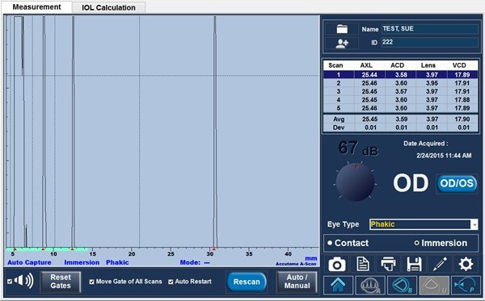Open the report document icon
The width and height of the screenshot is (485, 301).
(362, 265)
